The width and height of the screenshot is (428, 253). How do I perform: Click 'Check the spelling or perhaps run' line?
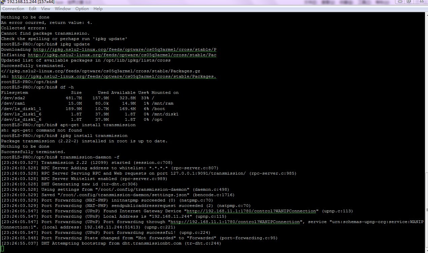(64, 39)
